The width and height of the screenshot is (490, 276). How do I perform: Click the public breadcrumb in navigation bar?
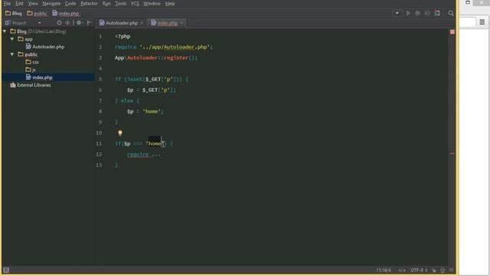[37, 14]
